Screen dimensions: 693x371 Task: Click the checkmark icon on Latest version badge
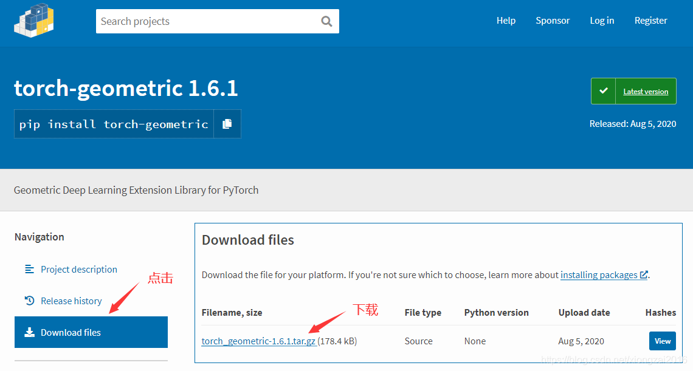[603, 90]
